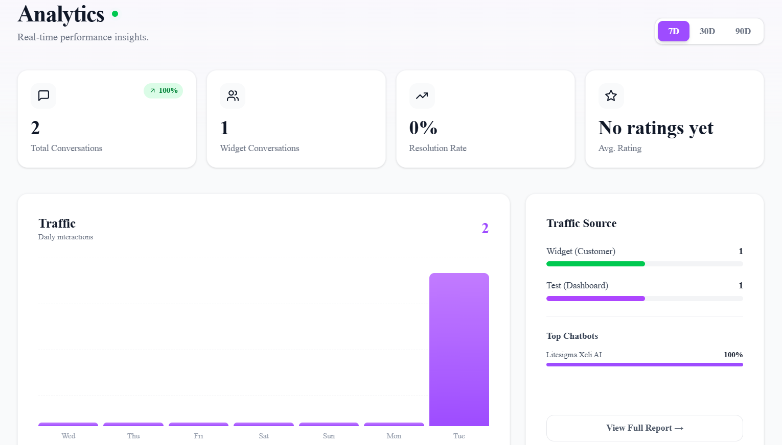782x445 pixels.
Task: Click the green 100% growth badge
Action: coord(163,90)
